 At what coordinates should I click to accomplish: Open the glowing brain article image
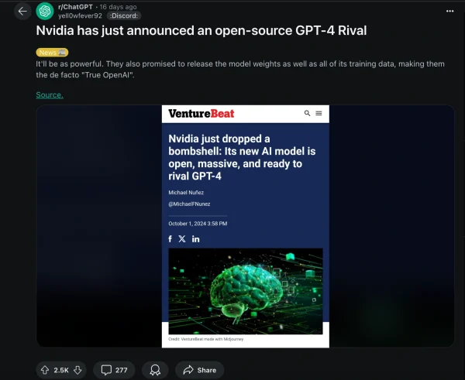point(246,291)
